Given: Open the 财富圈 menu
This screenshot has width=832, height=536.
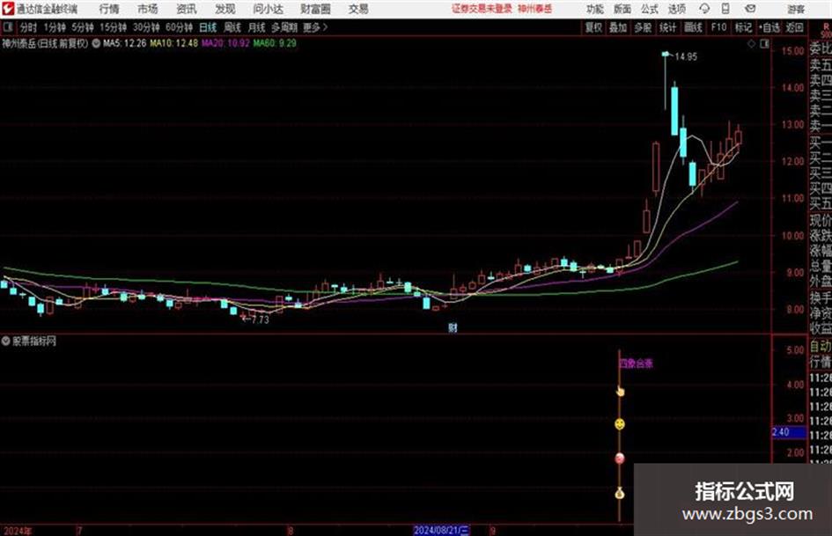Looking at the screenshot, I should (315, 9).
